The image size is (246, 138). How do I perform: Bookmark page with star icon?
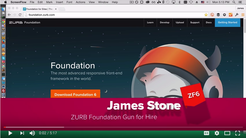pos(206,15)
